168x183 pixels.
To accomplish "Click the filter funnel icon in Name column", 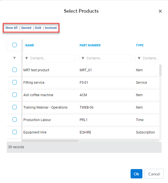I will click(26, 58).
